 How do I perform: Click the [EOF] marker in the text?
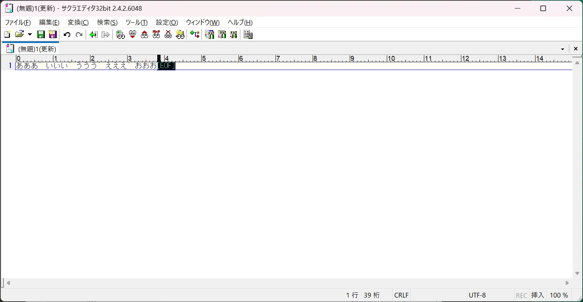[x=167, y=66]
